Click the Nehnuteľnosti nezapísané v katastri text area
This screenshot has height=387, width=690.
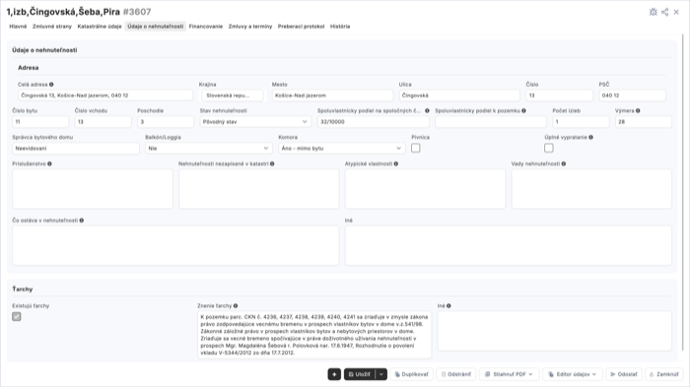[258, 189]
